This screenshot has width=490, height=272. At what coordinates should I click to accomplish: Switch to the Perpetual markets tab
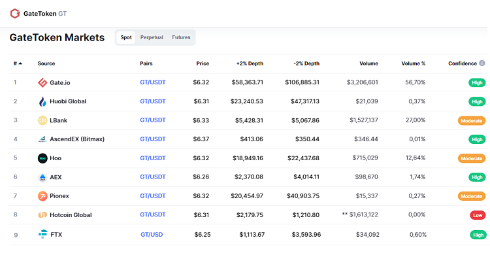152,37
